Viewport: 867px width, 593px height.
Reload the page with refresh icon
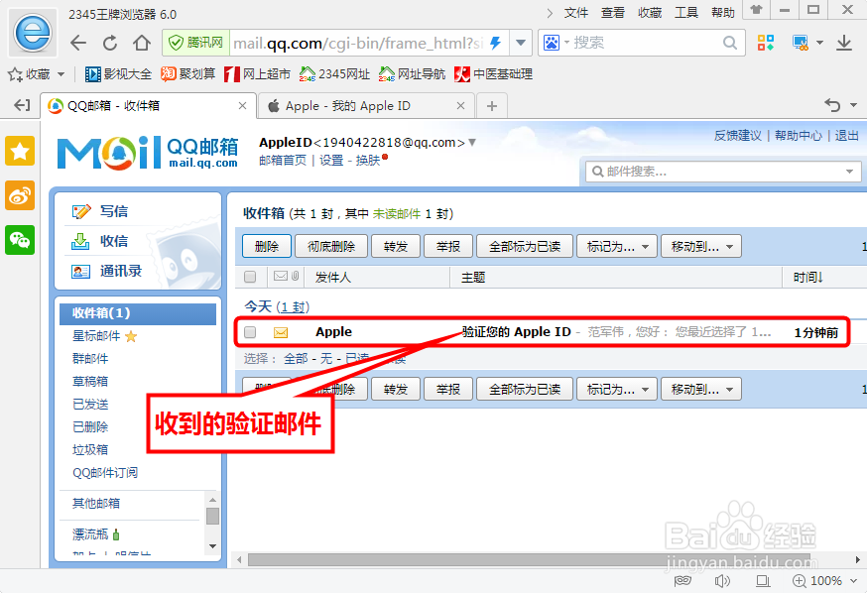pos(110,43)
